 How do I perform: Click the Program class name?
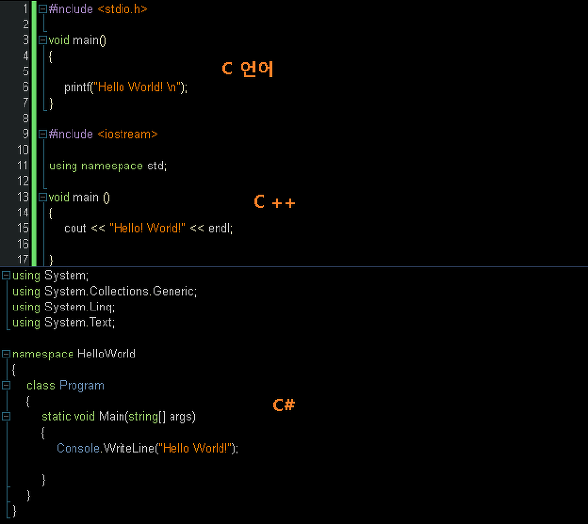click(x=81, y=386)
